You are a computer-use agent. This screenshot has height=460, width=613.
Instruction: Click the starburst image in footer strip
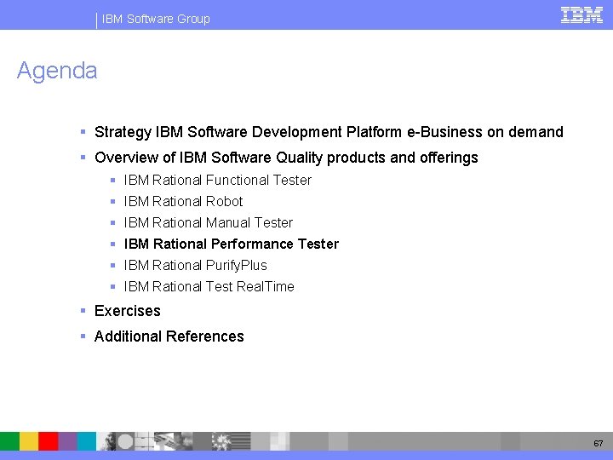221,441
